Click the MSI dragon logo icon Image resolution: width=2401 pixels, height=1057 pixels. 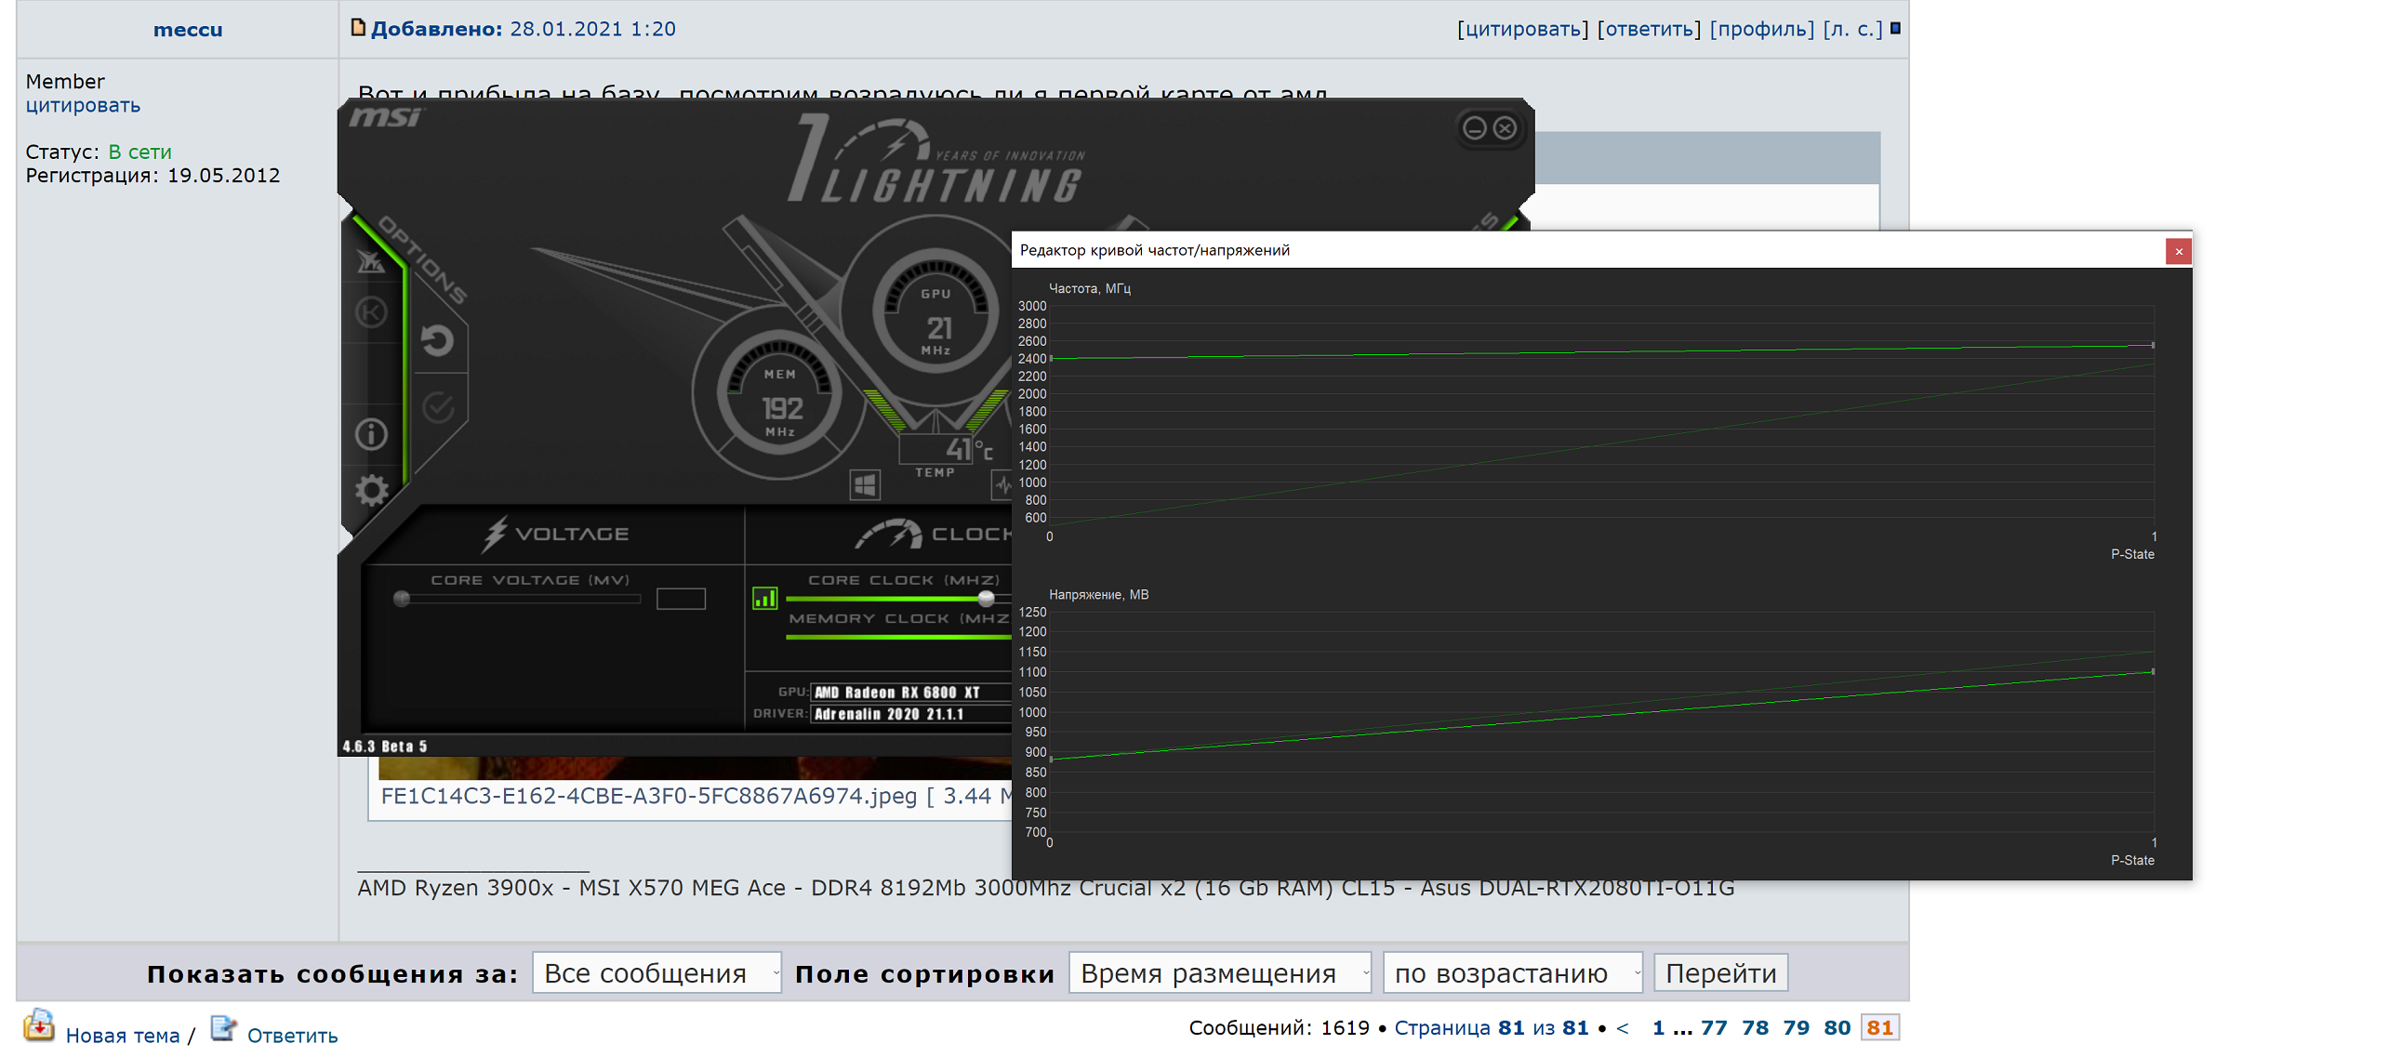(x=371, y=263)
